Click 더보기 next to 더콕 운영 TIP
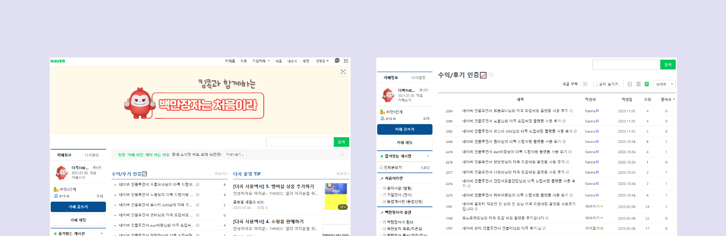The width and height of the screenshot is (726, 236). [x=342, y=174]
